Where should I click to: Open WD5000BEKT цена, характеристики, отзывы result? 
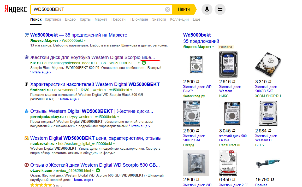tap(96, 138)
